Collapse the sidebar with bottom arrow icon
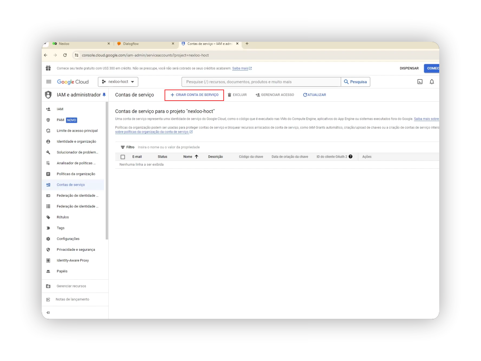481x361 pixels. pyautogui.click(x=48, y=313)
